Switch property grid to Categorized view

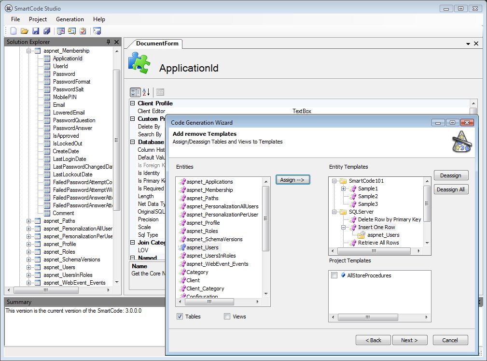click(x=135, y=92)
